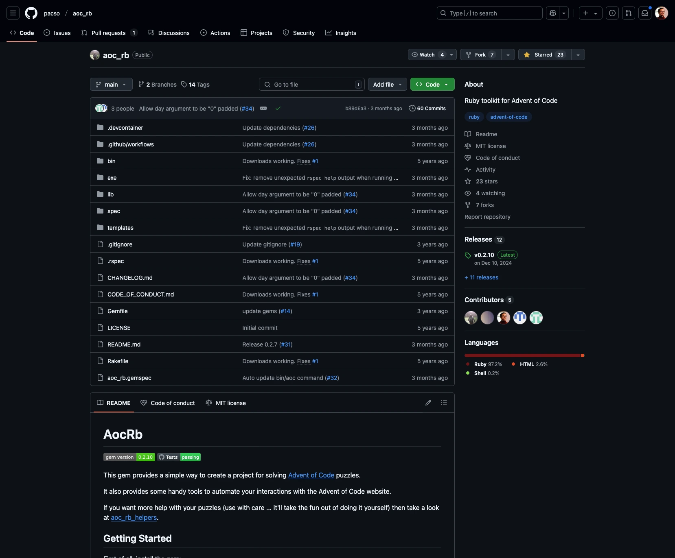Open the hamburger navigation menu
The width and height of the screenshot is (675, 558).
pyautogui.click(x=13, y=13)
